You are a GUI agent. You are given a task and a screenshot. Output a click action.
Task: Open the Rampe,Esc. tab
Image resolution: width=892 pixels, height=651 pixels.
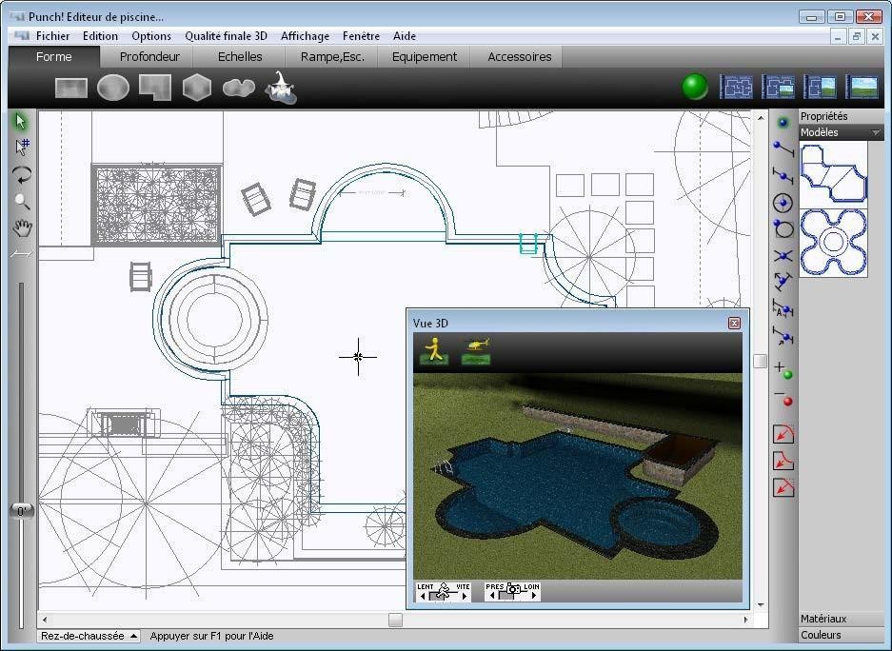[332, 57]
